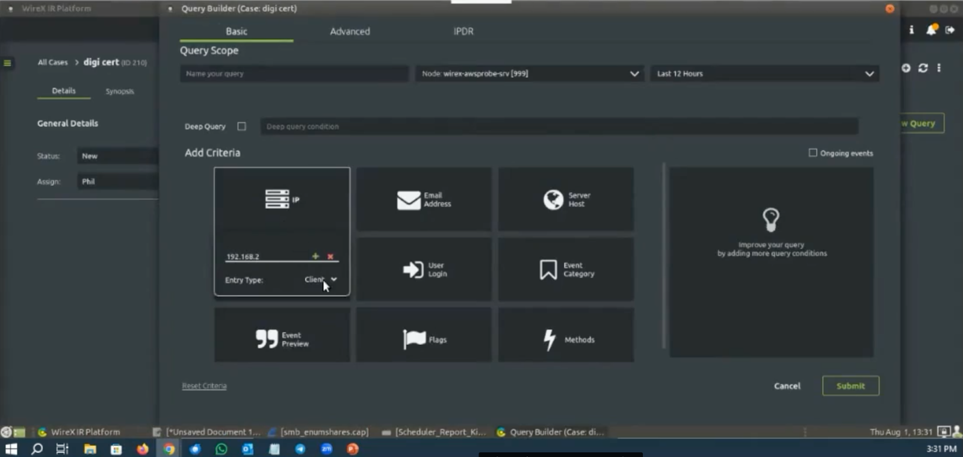Remove the IP value with red X
Viewport: 963px width, 457px height.
[x=330, y=256]
